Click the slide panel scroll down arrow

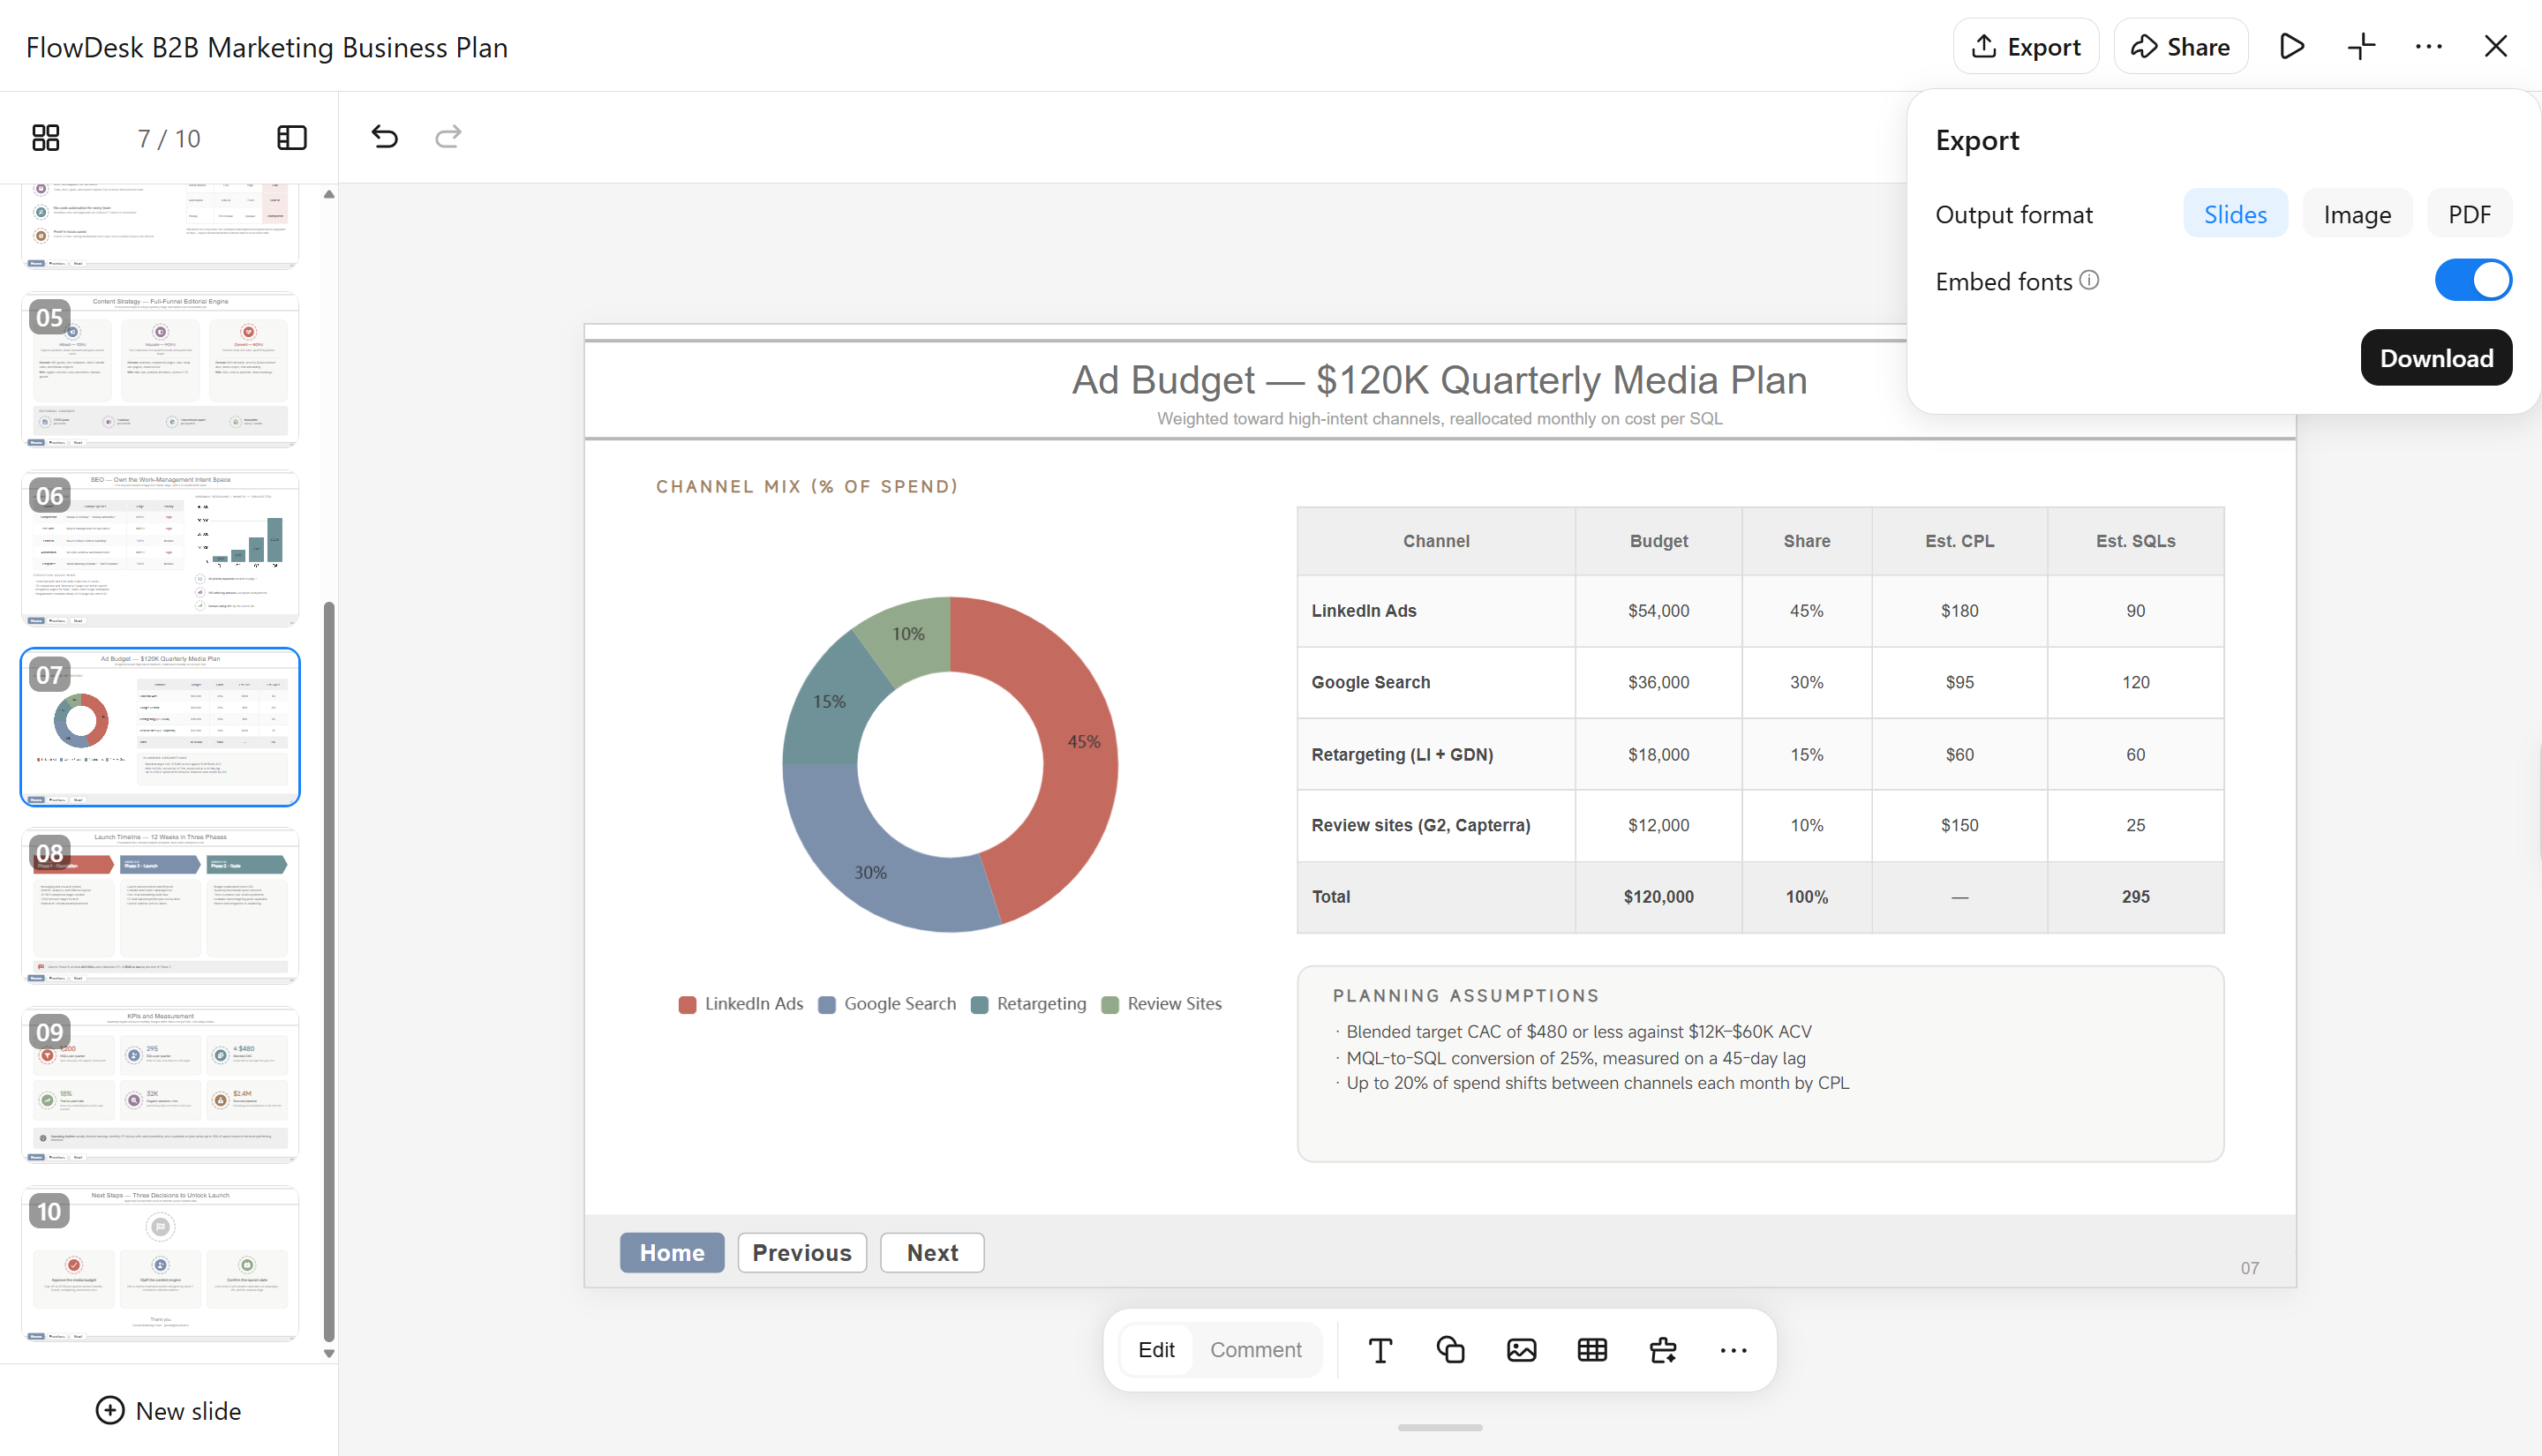click(329, 1353)
